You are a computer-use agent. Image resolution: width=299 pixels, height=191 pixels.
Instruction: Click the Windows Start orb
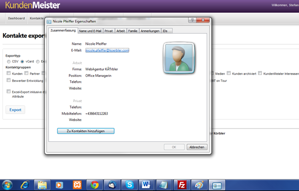click(x=7, y=185)
